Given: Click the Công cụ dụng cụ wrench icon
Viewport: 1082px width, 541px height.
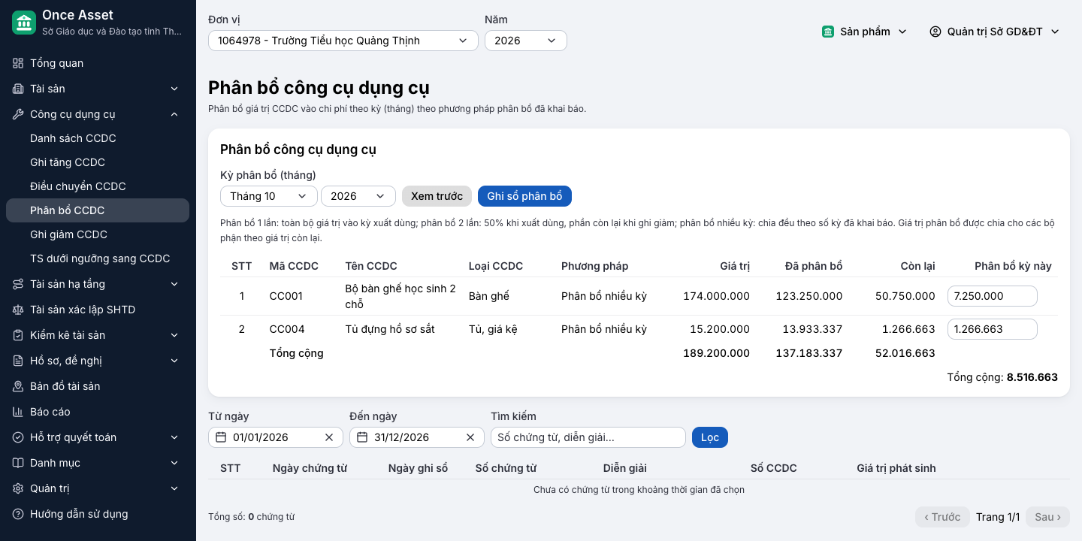Looking at the screenshot, I should click(x=18, y=114).
